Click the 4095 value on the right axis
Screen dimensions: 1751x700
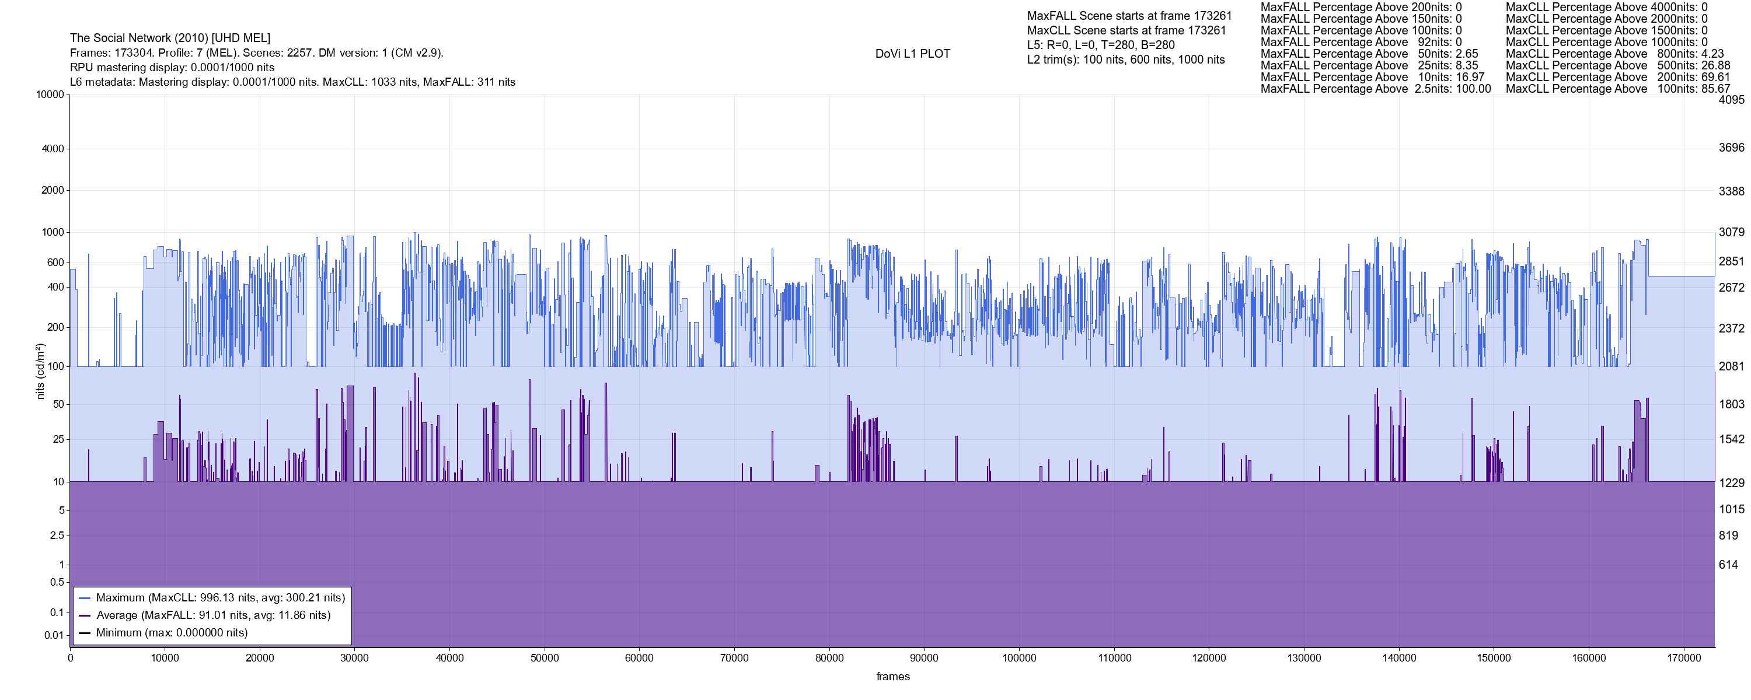1731,100
